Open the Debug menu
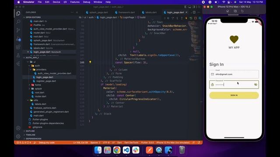The height and width of the screenshot is (157, 280). [x=87, y=2]
